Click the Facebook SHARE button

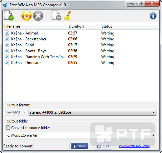[x=80, y=146]
